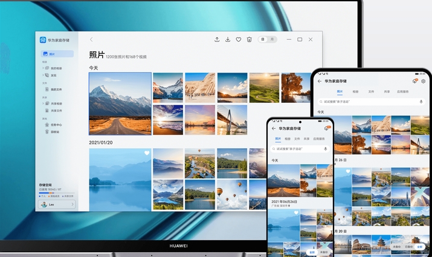This screenshot has height=257, width=432.
Task: Select the 照片 tab on the phone
Action: [278, 138]
